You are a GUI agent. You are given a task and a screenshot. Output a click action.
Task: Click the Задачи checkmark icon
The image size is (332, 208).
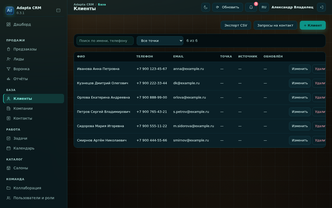coord(9,138)
